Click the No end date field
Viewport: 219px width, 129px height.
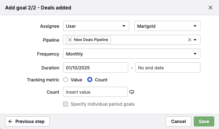point(168,67)
